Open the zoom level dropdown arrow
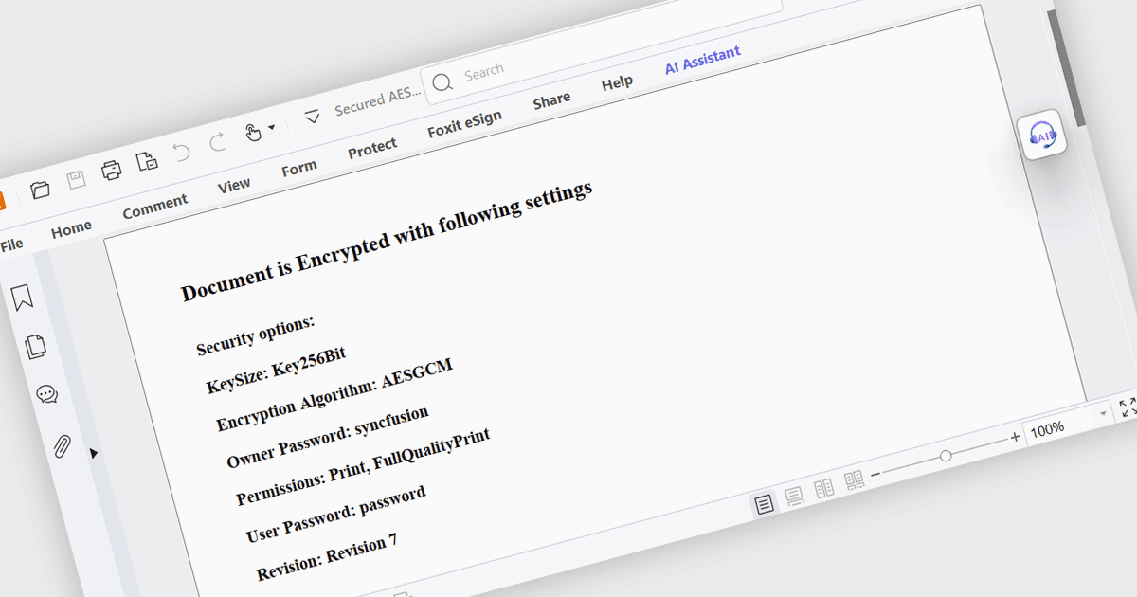 point(1103,414)
